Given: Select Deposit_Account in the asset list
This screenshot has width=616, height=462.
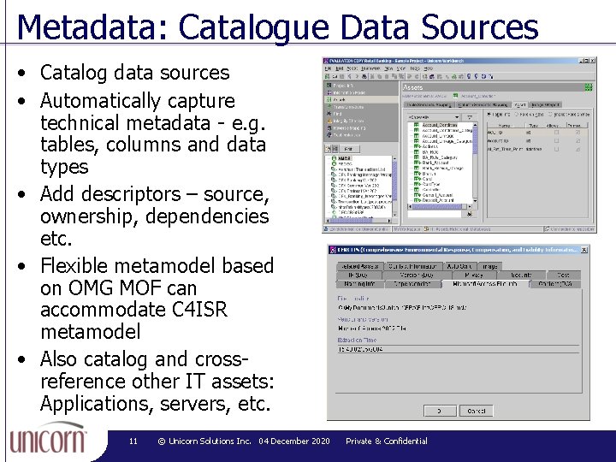Looking at the screenshot, I should click(438, 200).
